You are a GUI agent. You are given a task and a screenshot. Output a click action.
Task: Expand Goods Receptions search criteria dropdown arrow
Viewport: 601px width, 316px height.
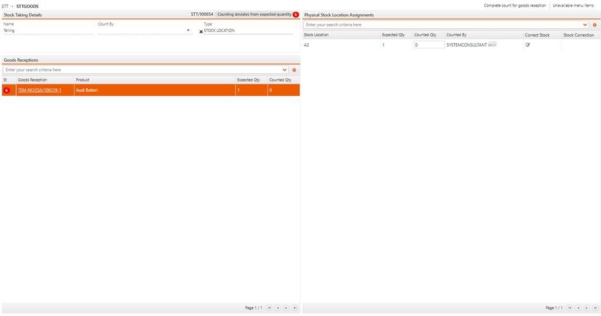(x=285, y=70)
